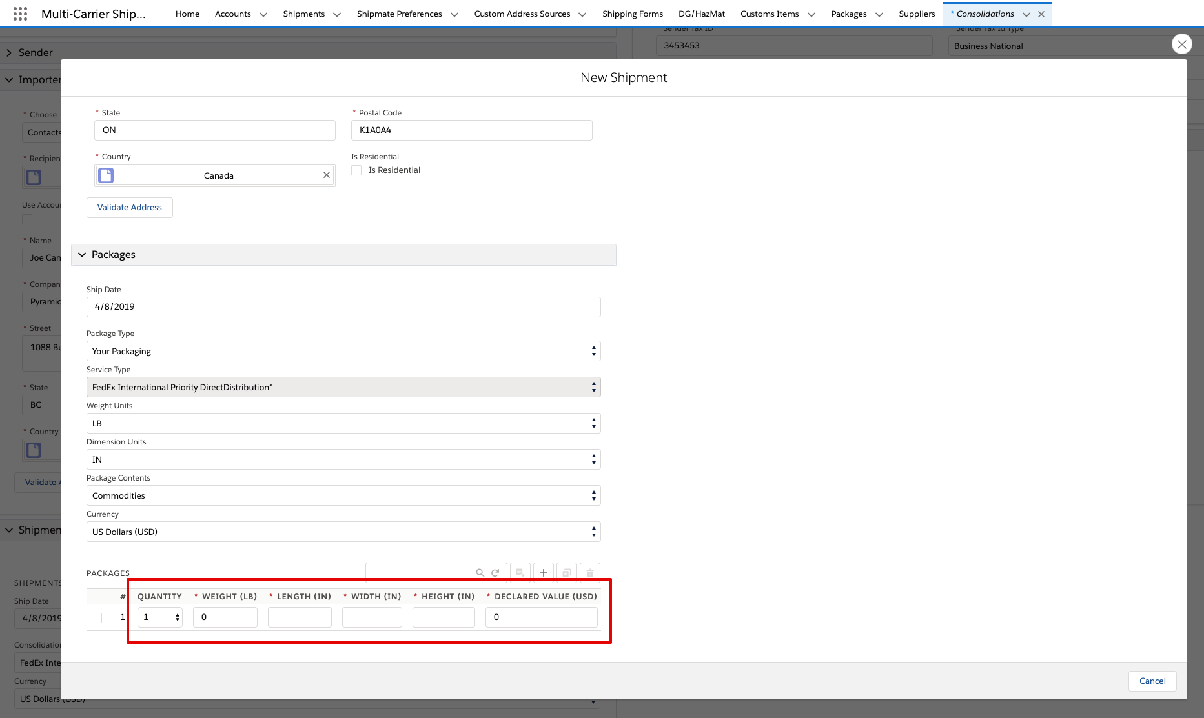Expand the Sender section in background

pos(9,53)
